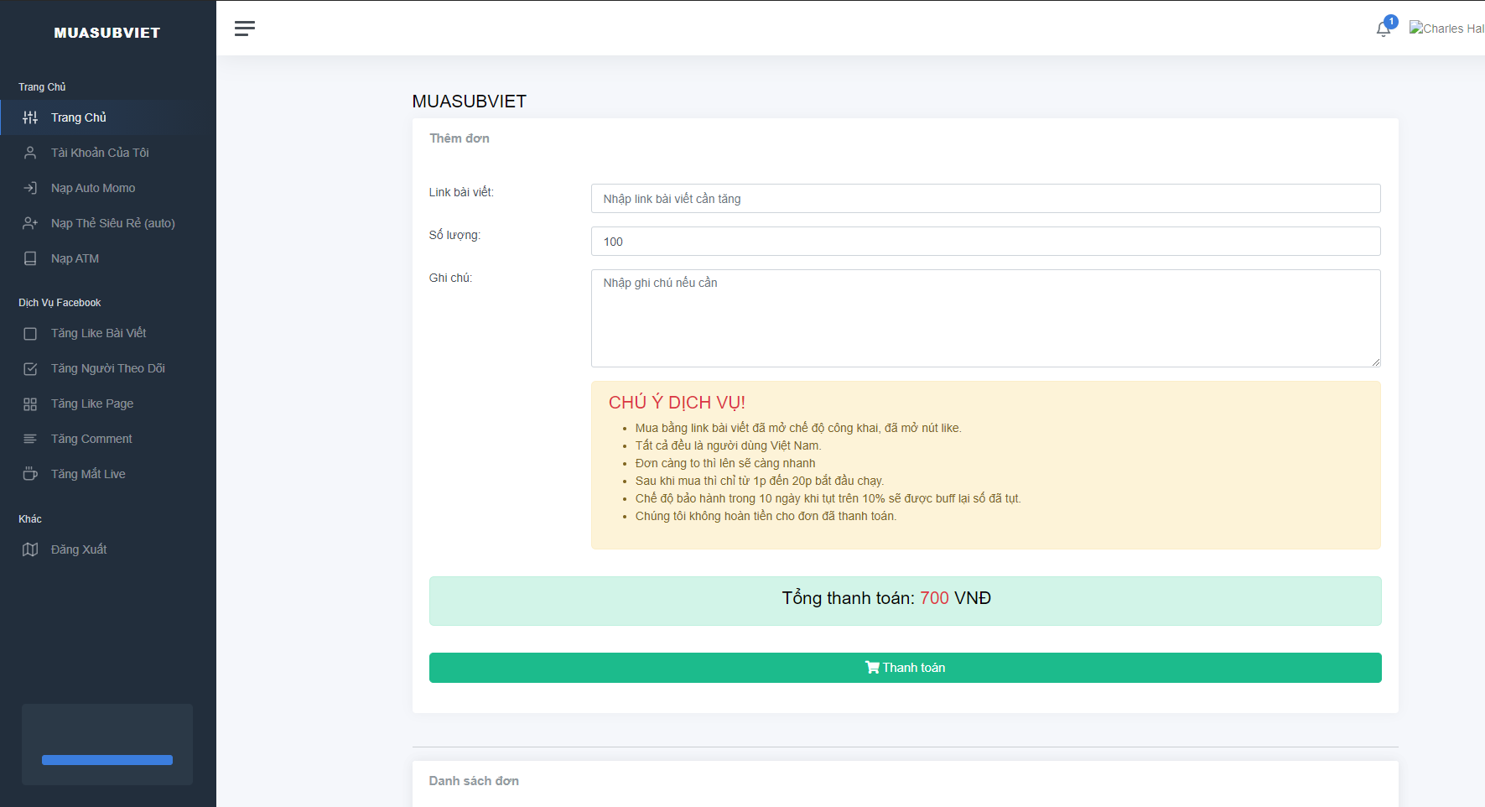The image size is (1485, 807).
Task: Click the Tăng Mắt Live coffee icon
Action: click(x=30, y=474)
